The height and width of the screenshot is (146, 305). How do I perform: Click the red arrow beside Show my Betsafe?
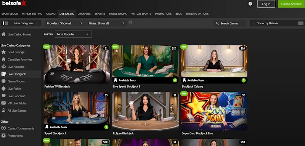254,24
